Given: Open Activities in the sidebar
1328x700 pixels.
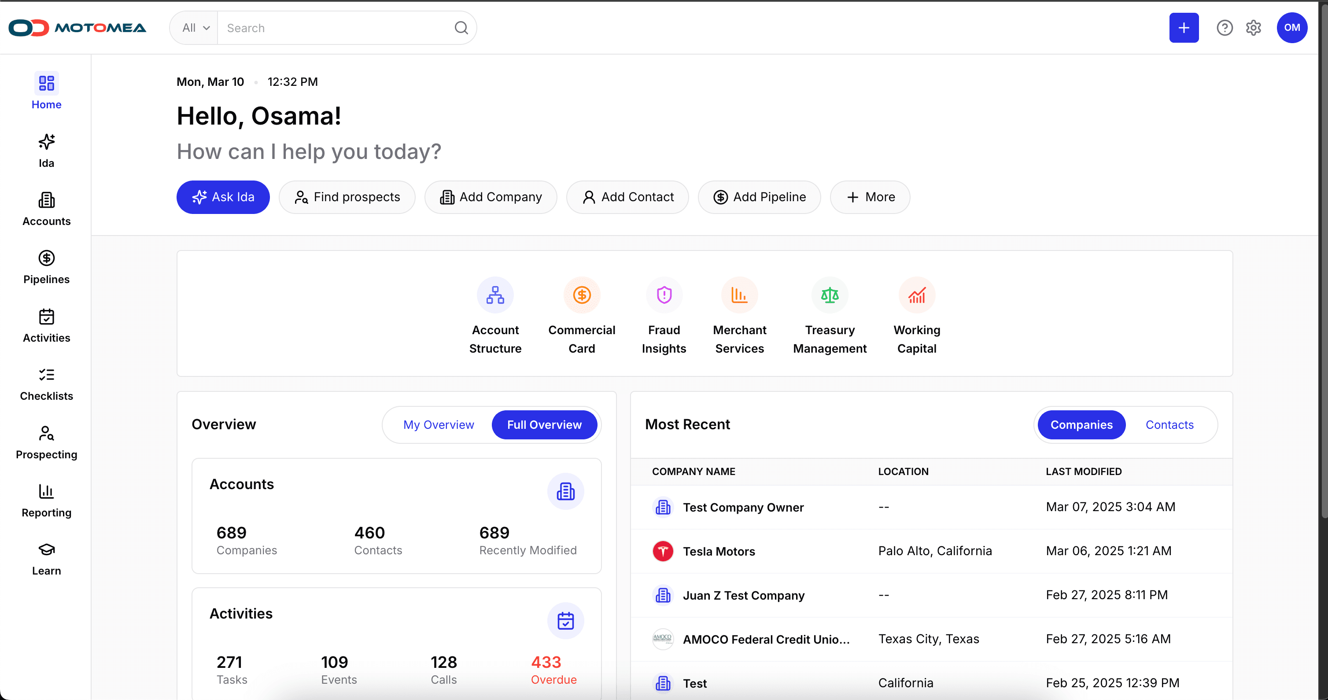Looking at the screenshot, I should tap(46, 325).
